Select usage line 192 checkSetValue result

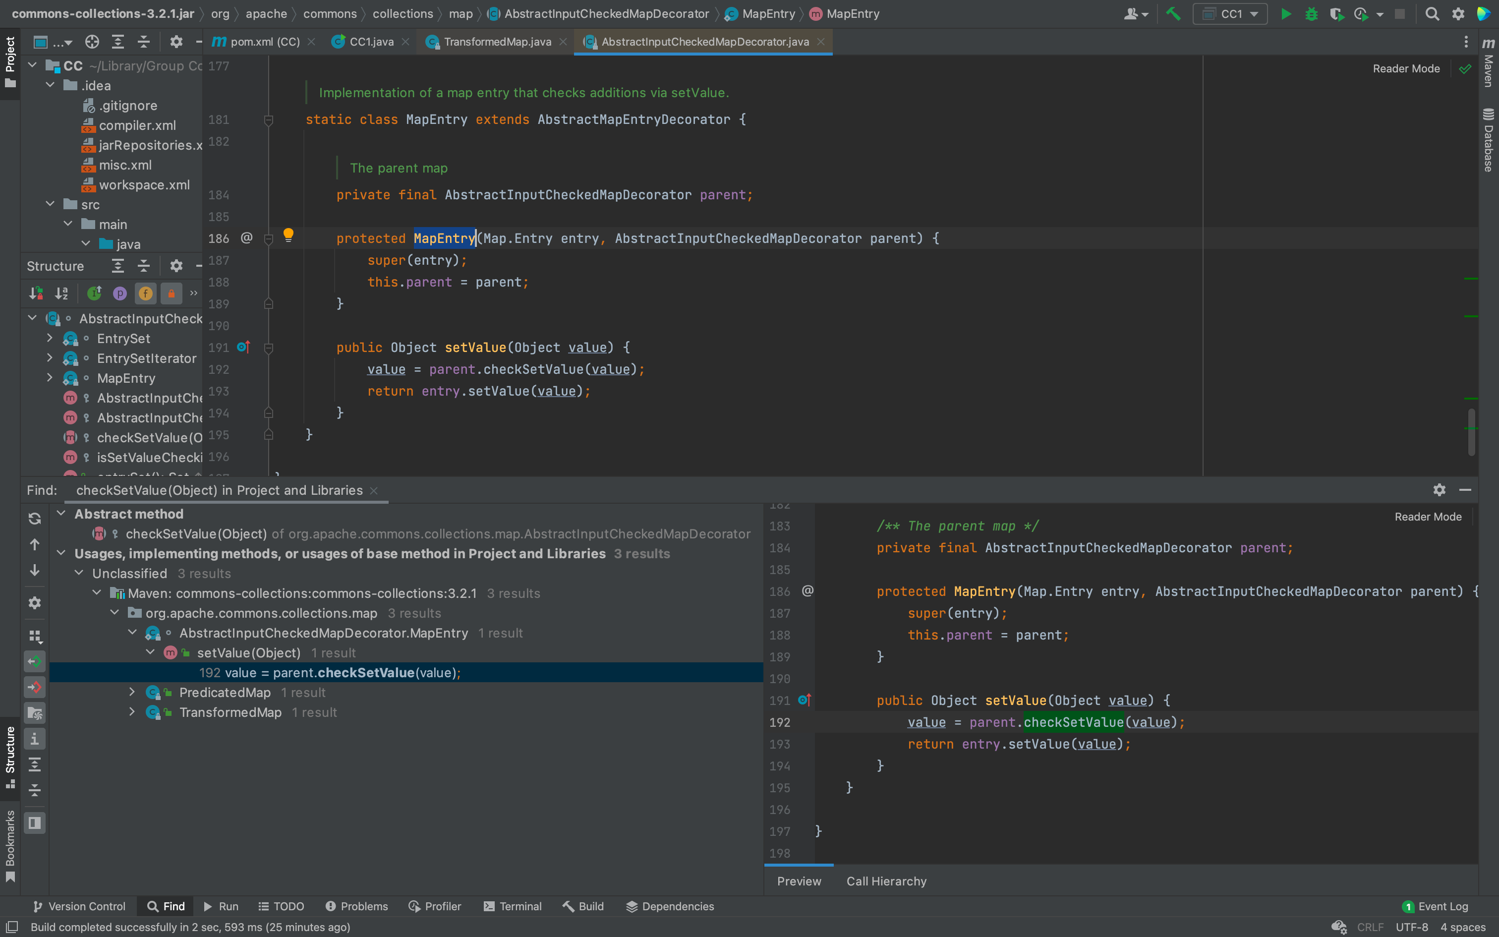[405, 672]
